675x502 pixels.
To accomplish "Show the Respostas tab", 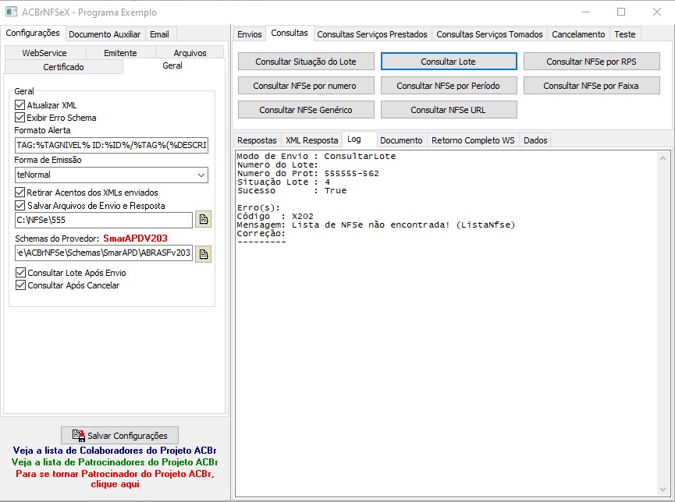I will [257, 140].
